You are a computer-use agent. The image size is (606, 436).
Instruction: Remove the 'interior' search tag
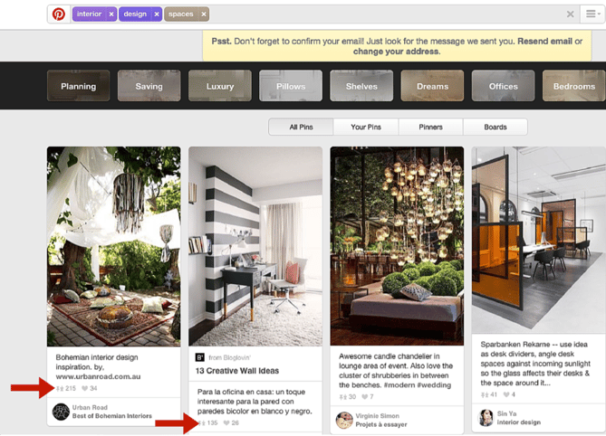pyautogui.click(x=111, y=14)
